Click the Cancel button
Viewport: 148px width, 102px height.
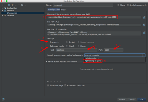point(122,99)
